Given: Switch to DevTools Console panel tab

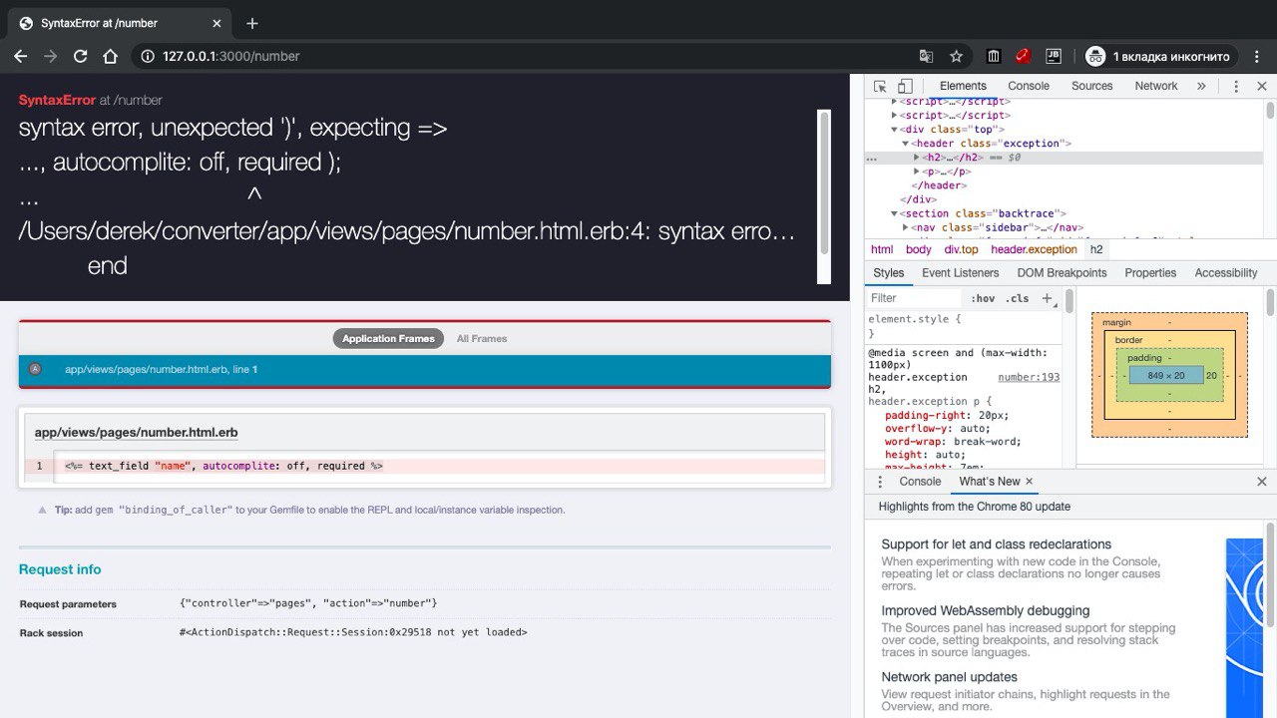Looking at the screenshot, I should pos(1029,86).
